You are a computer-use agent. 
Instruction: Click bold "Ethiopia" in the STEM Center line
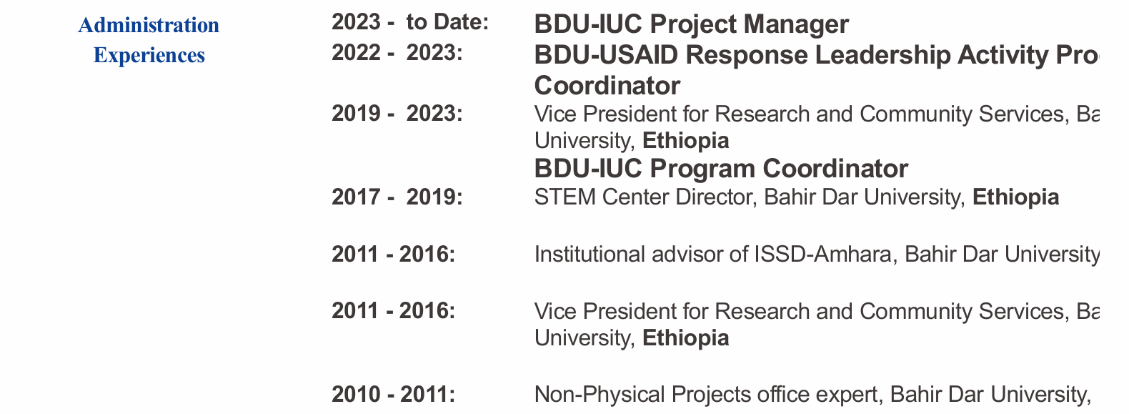pyautogui.click(x=1016, y=197)
